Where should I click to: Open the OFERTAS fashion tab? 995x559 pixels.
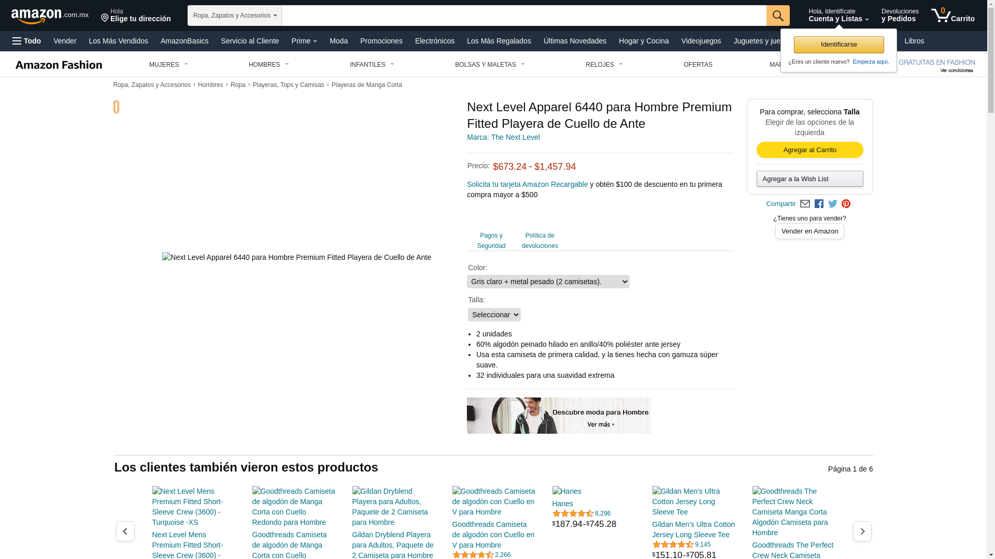(x=698, y=65)
